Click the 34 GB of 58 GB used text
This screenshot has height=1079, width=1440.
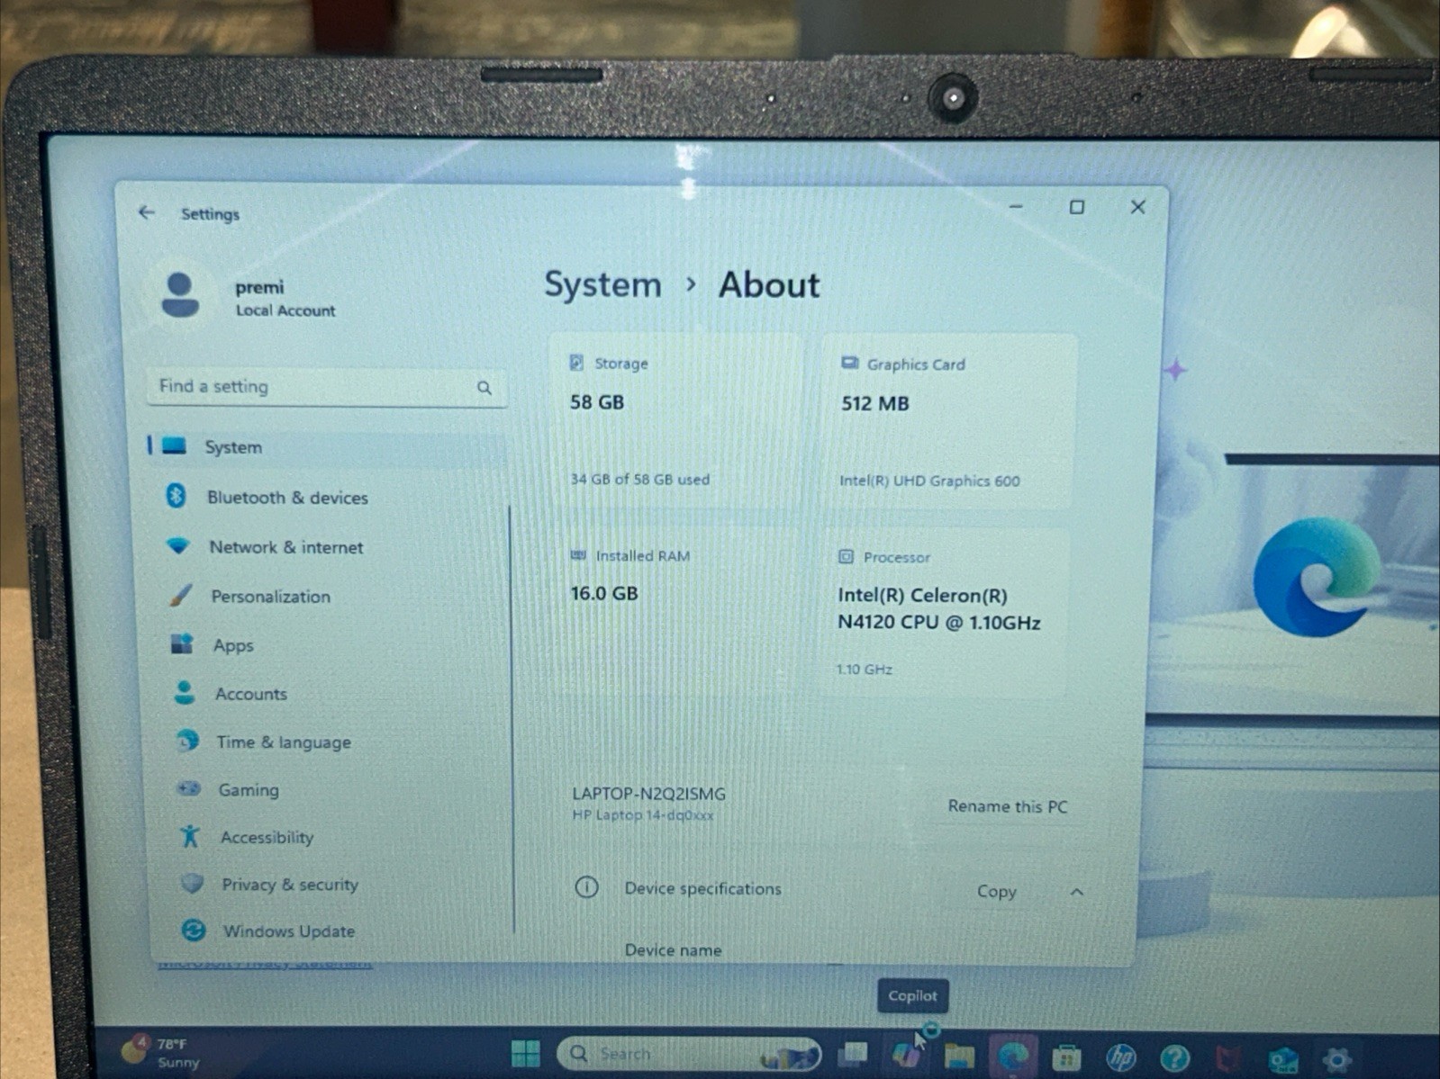click(639, 480)
